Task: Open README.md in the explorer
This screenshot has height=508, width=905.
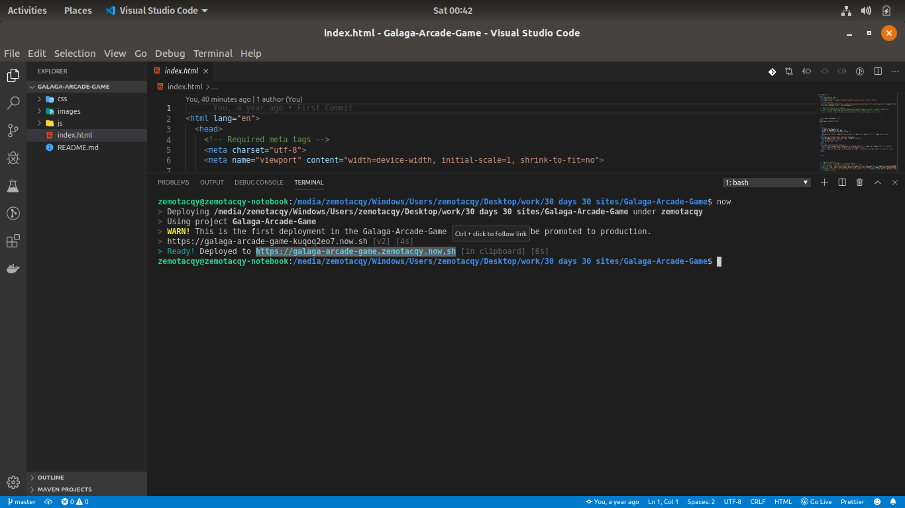Action: tap(87, 148)
